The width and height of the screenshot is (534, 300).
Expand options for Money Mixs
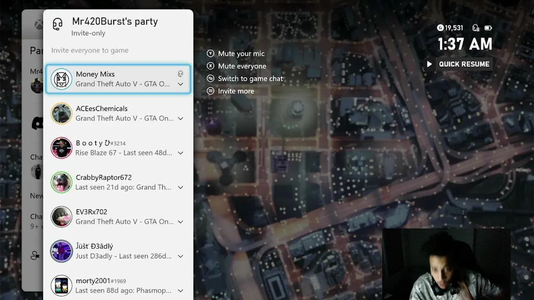180,84
